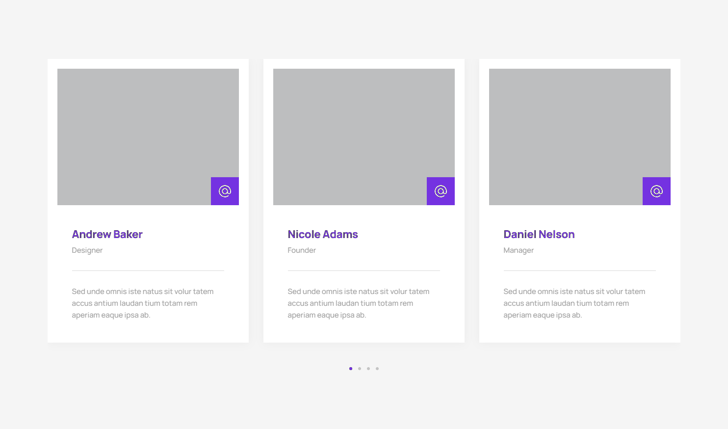Switch to the second carousel slide dot

point(360,369)
